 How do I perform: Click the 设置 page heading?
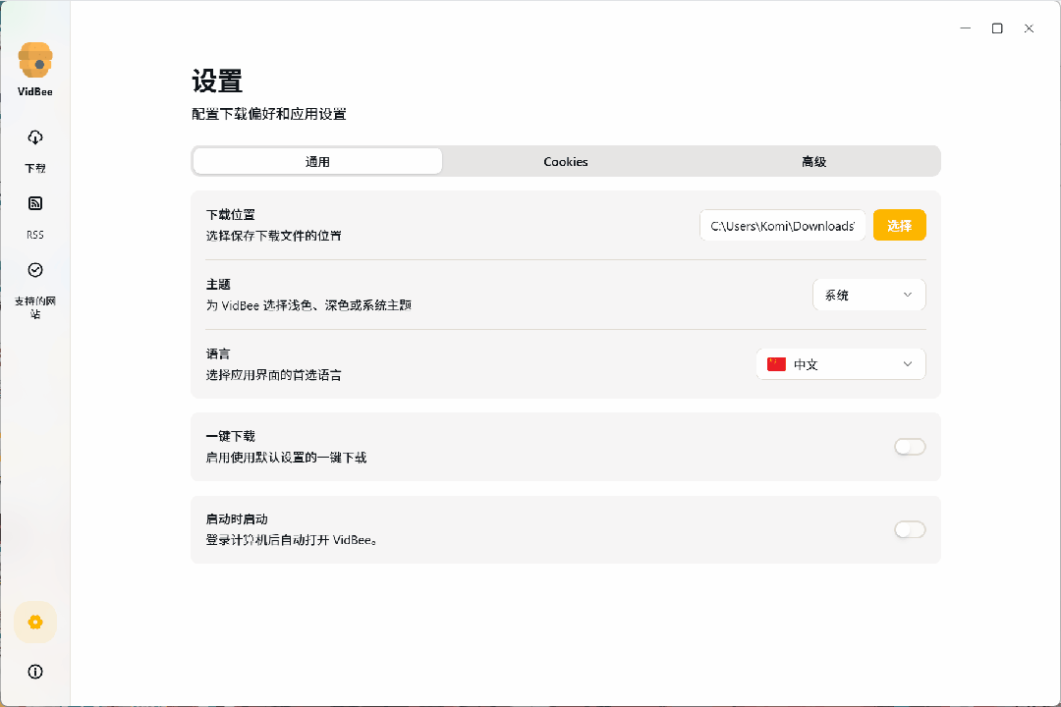coord(215,82)
